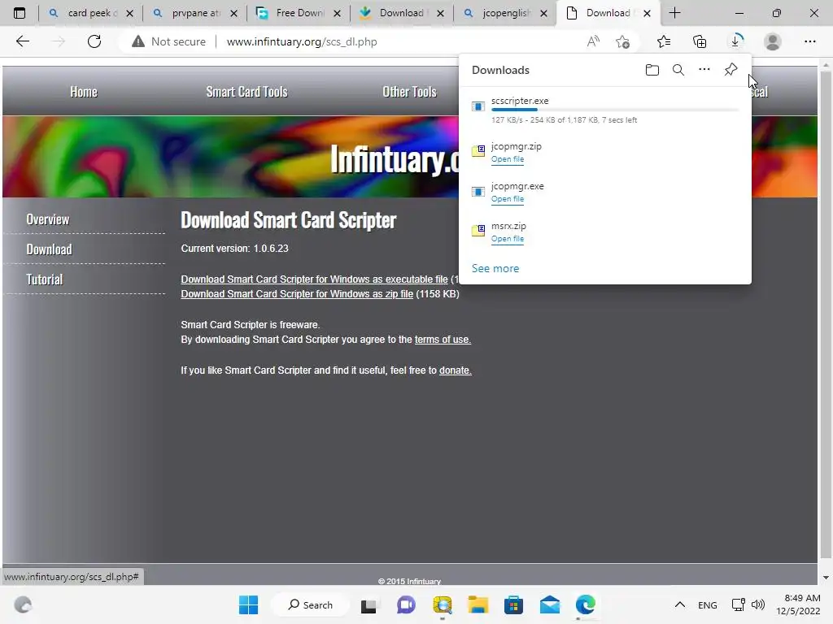Click Current version: 1.0.6.23 text
Viewport: 833px width, 624px height.
[x=234, y=249]
